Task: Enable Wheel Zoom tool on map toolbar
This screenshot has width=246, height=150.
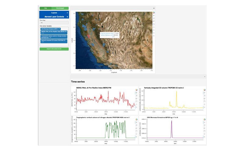Action: tap(154, 21)
